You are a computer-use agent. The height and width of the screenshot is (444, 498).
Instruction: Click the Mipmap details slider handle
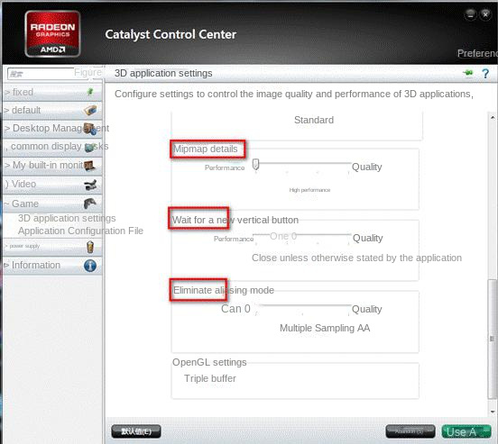255,164
